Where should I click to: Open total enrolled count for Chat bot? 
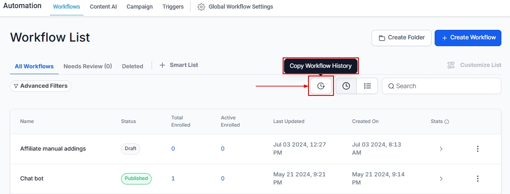pyautogui.click(x=173, y=179)
